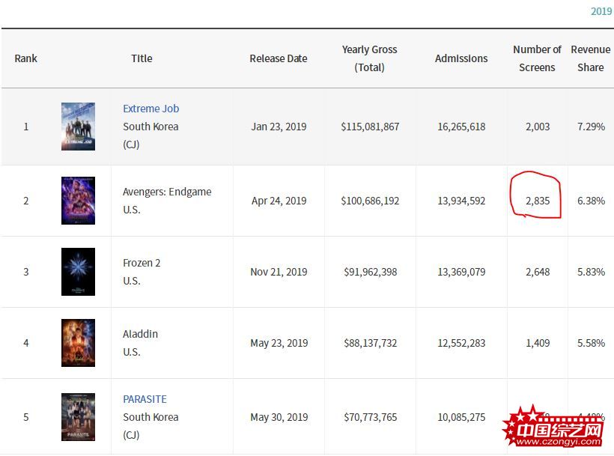Open the PARASITE title link
This screenshot has height=456, width=614.
click(x=145, y=399)
